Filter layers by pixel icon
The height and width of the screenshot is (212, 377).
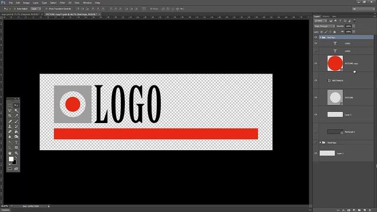(x=331, y=21)
